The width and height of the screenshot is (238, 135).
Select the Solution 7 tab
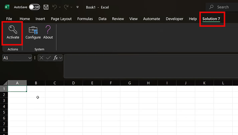(x=211, y=19)
